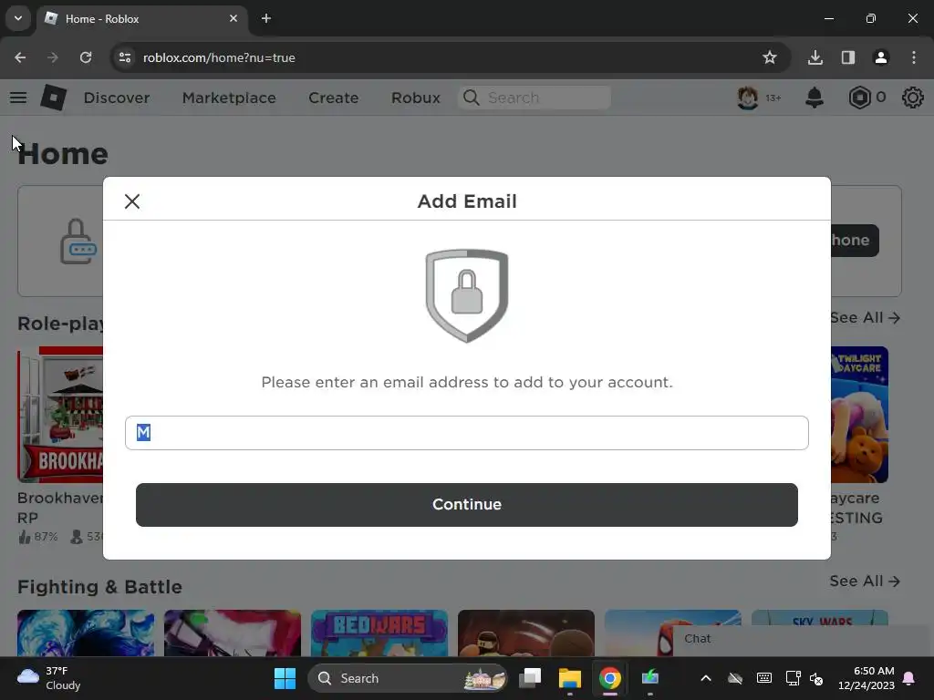Open a new browser tab
This screenshot has width=934, height=700.
pos(266,18)
